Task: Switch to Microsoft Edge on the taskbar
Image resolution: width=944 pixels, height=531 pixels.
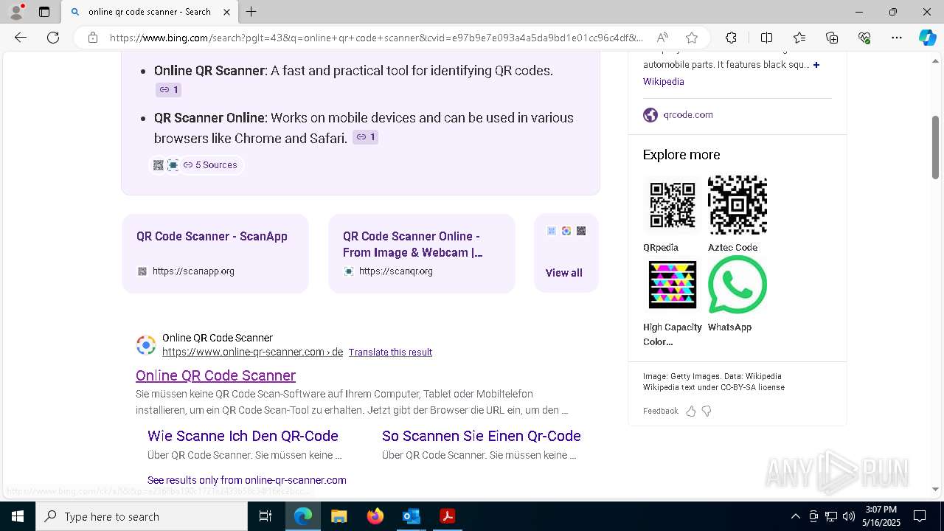Action: coord(303,516)
